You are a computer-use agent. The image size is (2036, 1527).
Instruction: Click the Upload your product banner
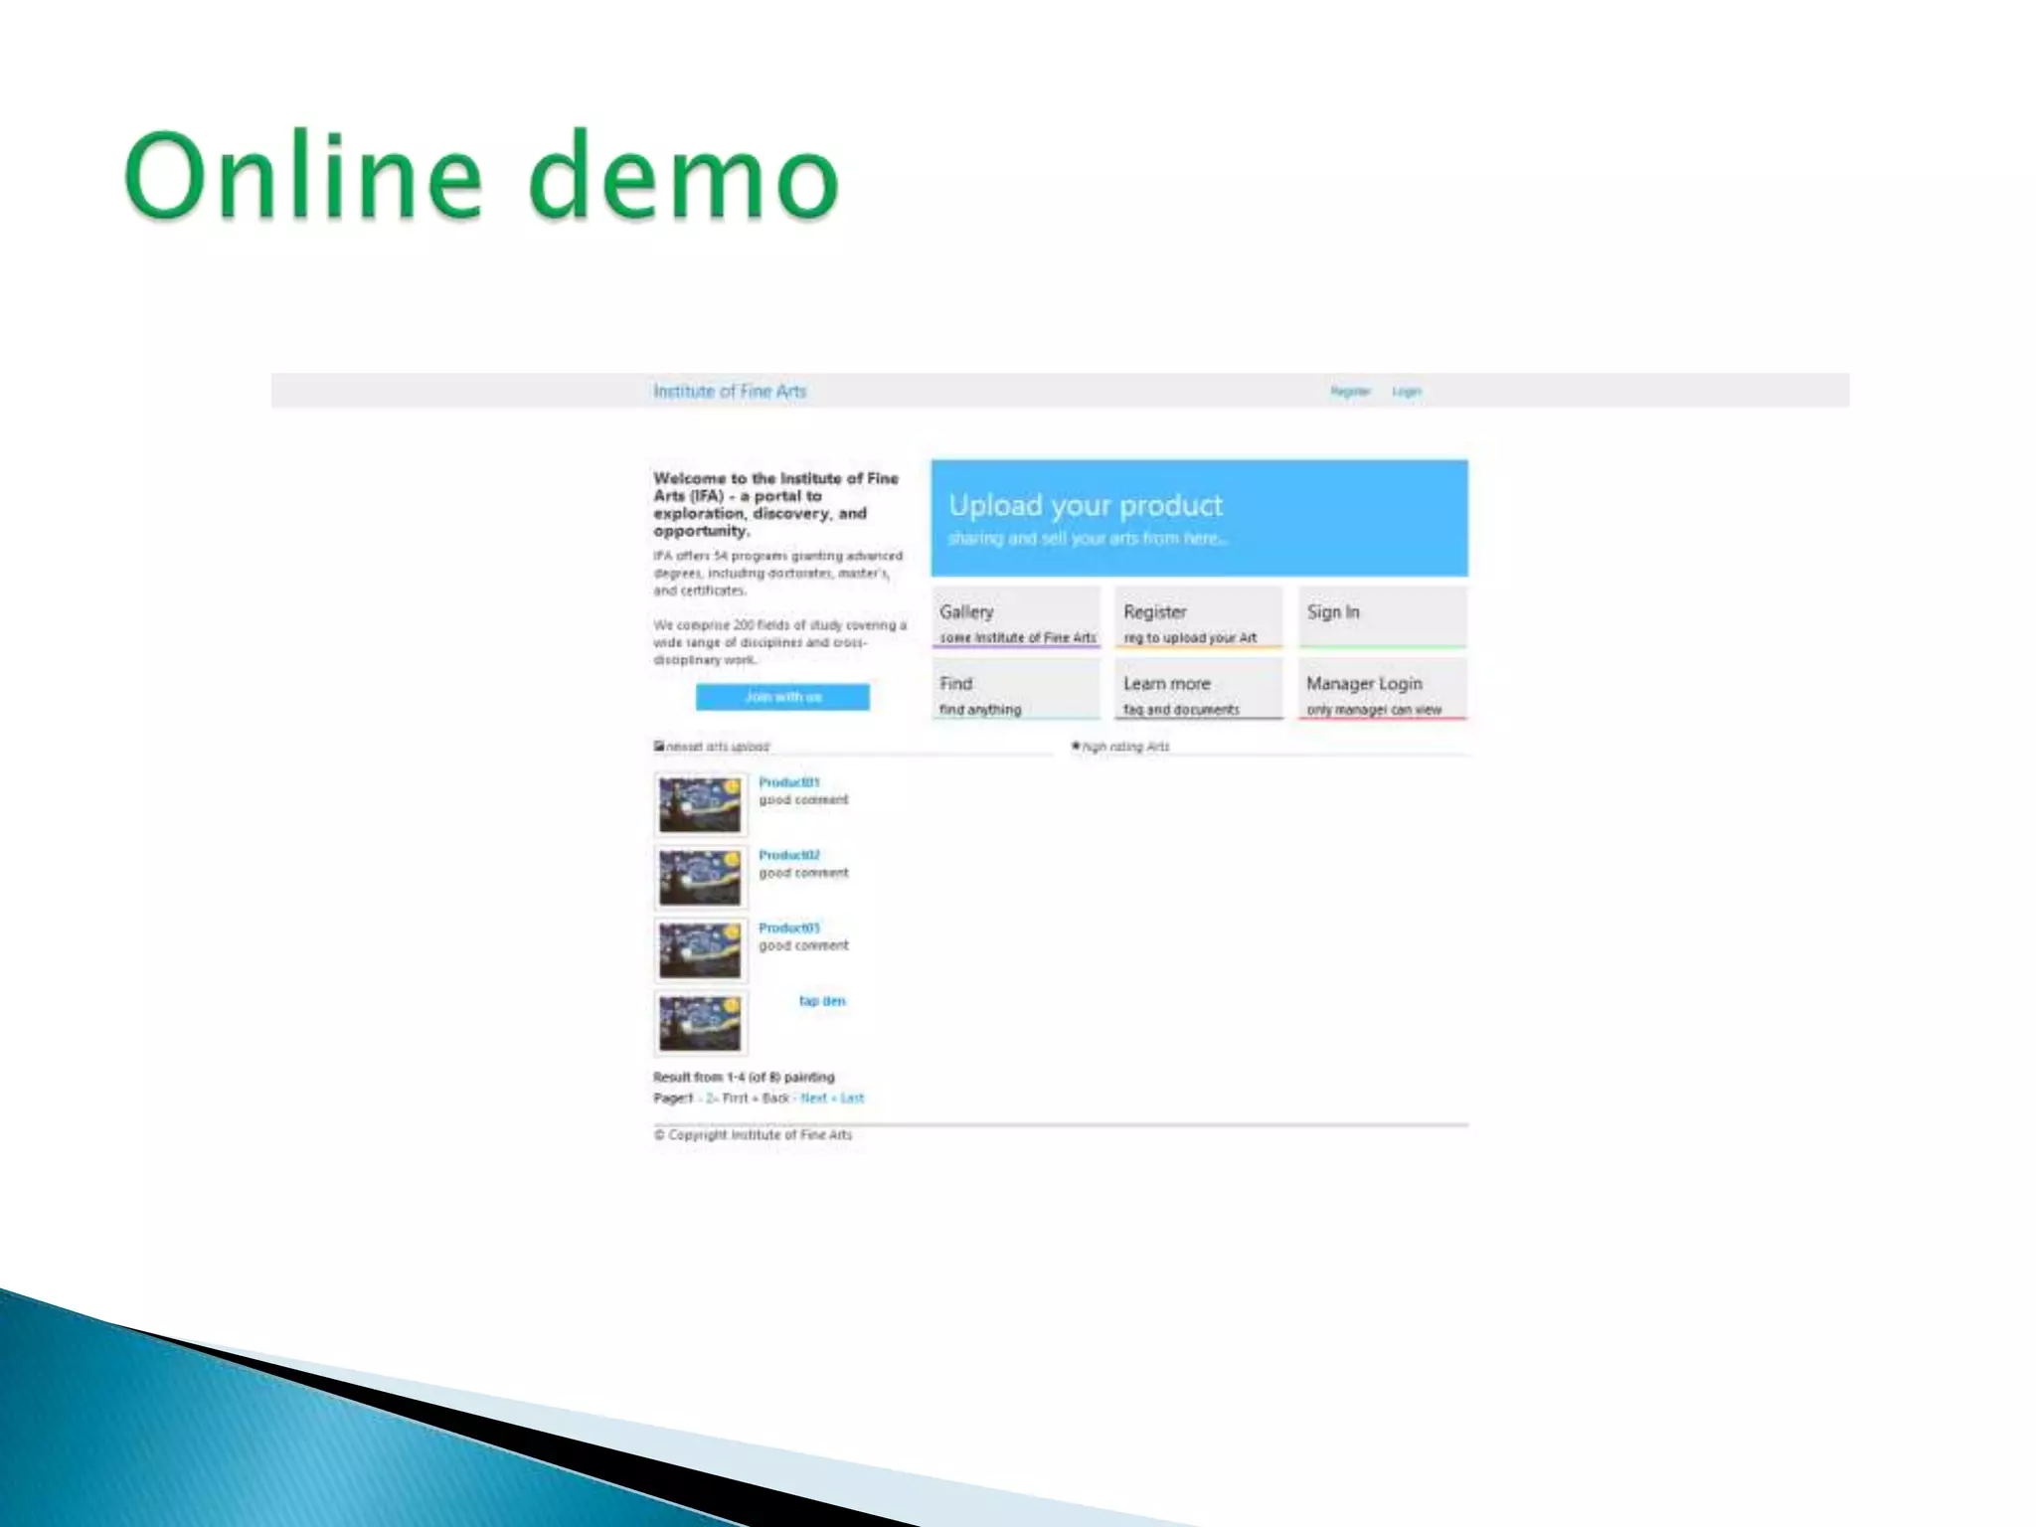pos(1199,518)
